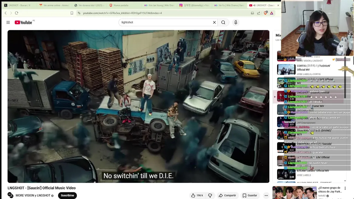
Task: Open the YouTube hamburger guide menu
Action: 8,22
